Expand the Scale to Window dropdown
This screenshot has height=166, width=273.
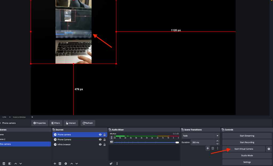(x=32, y=117)
